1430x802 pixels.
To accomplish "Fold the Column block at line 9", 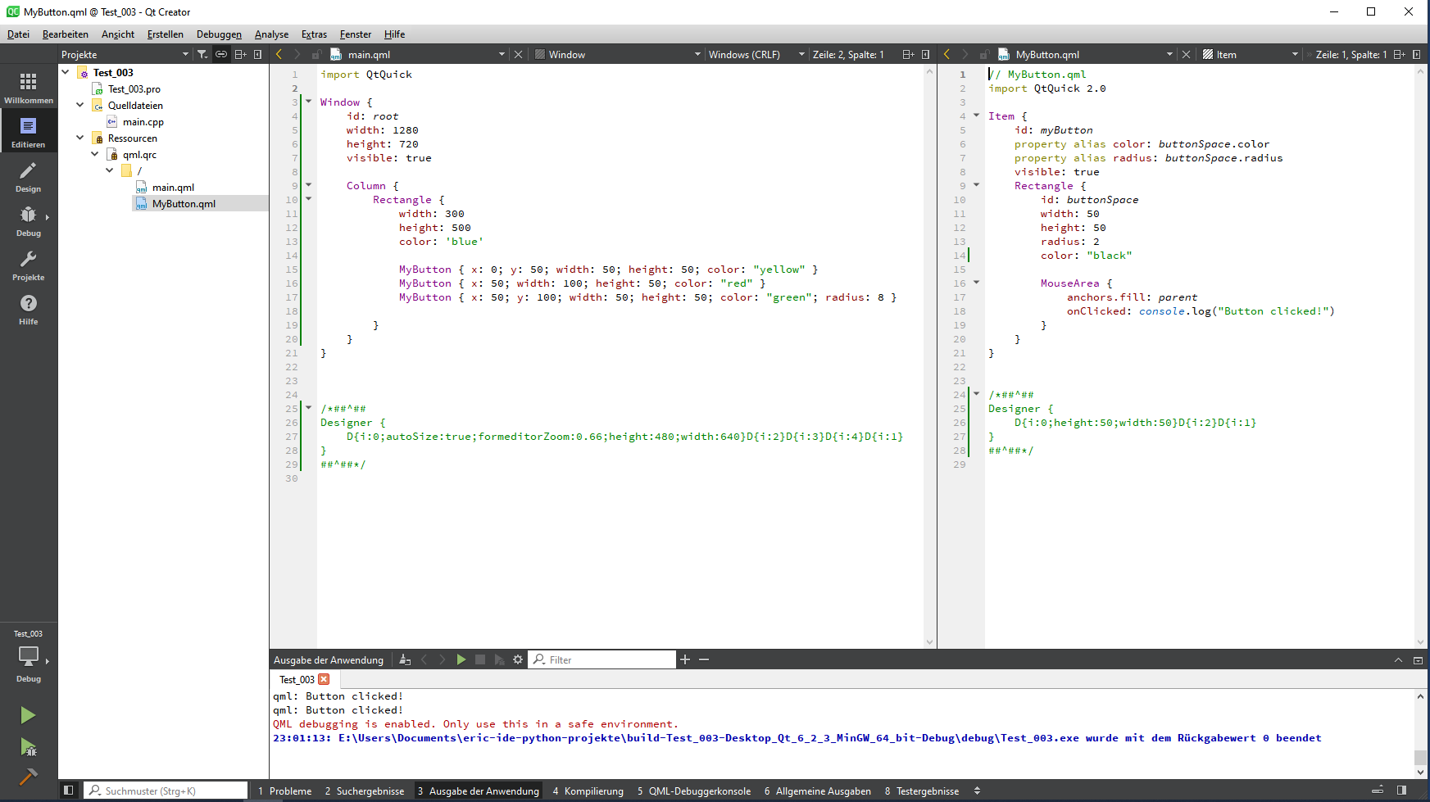I will click(309, 185).
